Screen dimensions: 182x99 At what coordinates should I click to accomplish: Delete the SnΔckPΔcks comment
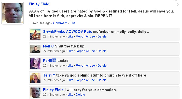click(102, 36)
